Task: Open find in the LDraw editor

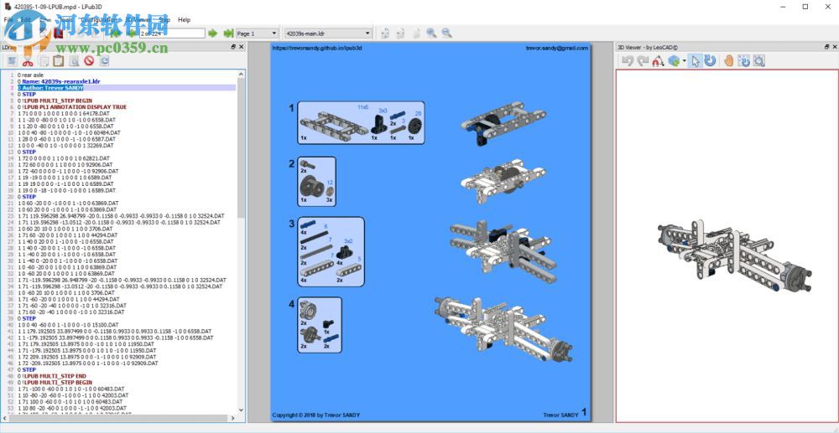Action: coord(74,61)
